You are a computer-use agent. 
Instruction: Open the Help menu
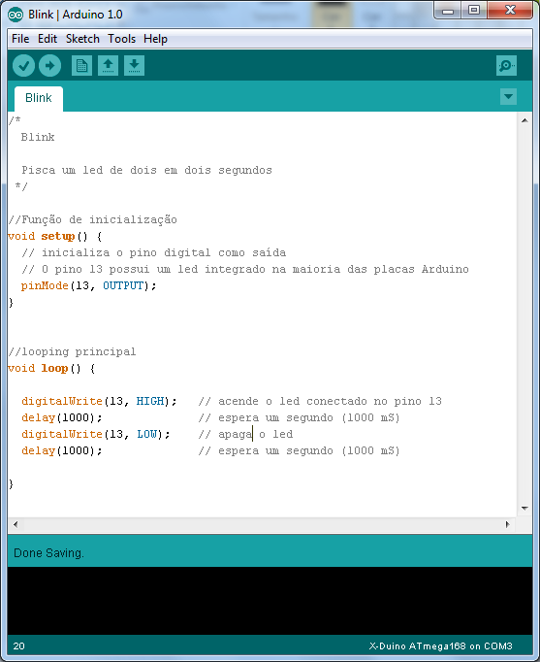155,39
